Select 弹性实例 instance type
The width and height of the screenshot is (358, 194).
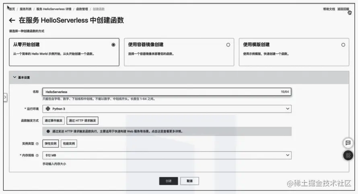[x=50, y=144]
